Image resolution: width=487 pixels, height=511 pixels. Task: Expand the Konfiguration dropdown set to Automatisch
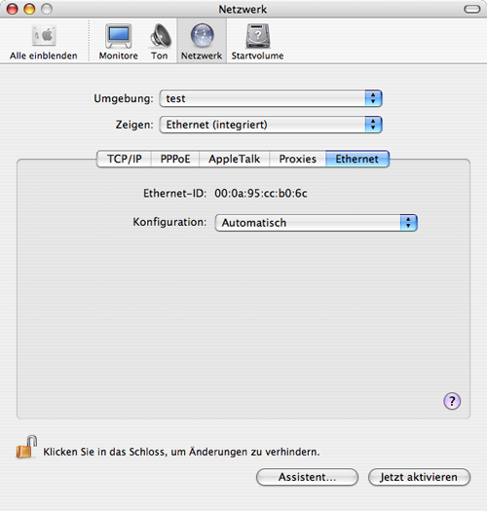[x=317, y=223]
